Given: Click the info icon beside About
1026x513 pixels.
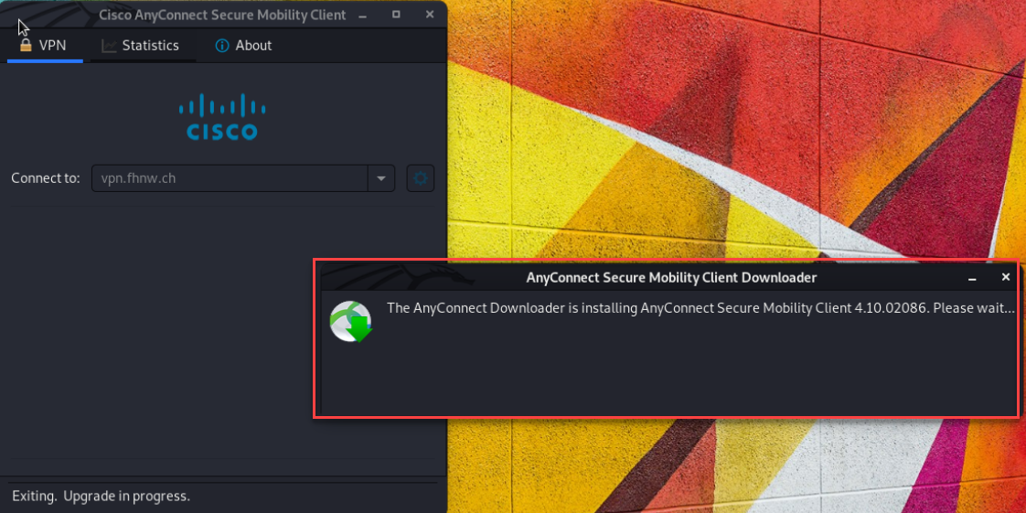Looking at the screenshot, I should coord(222,46).
